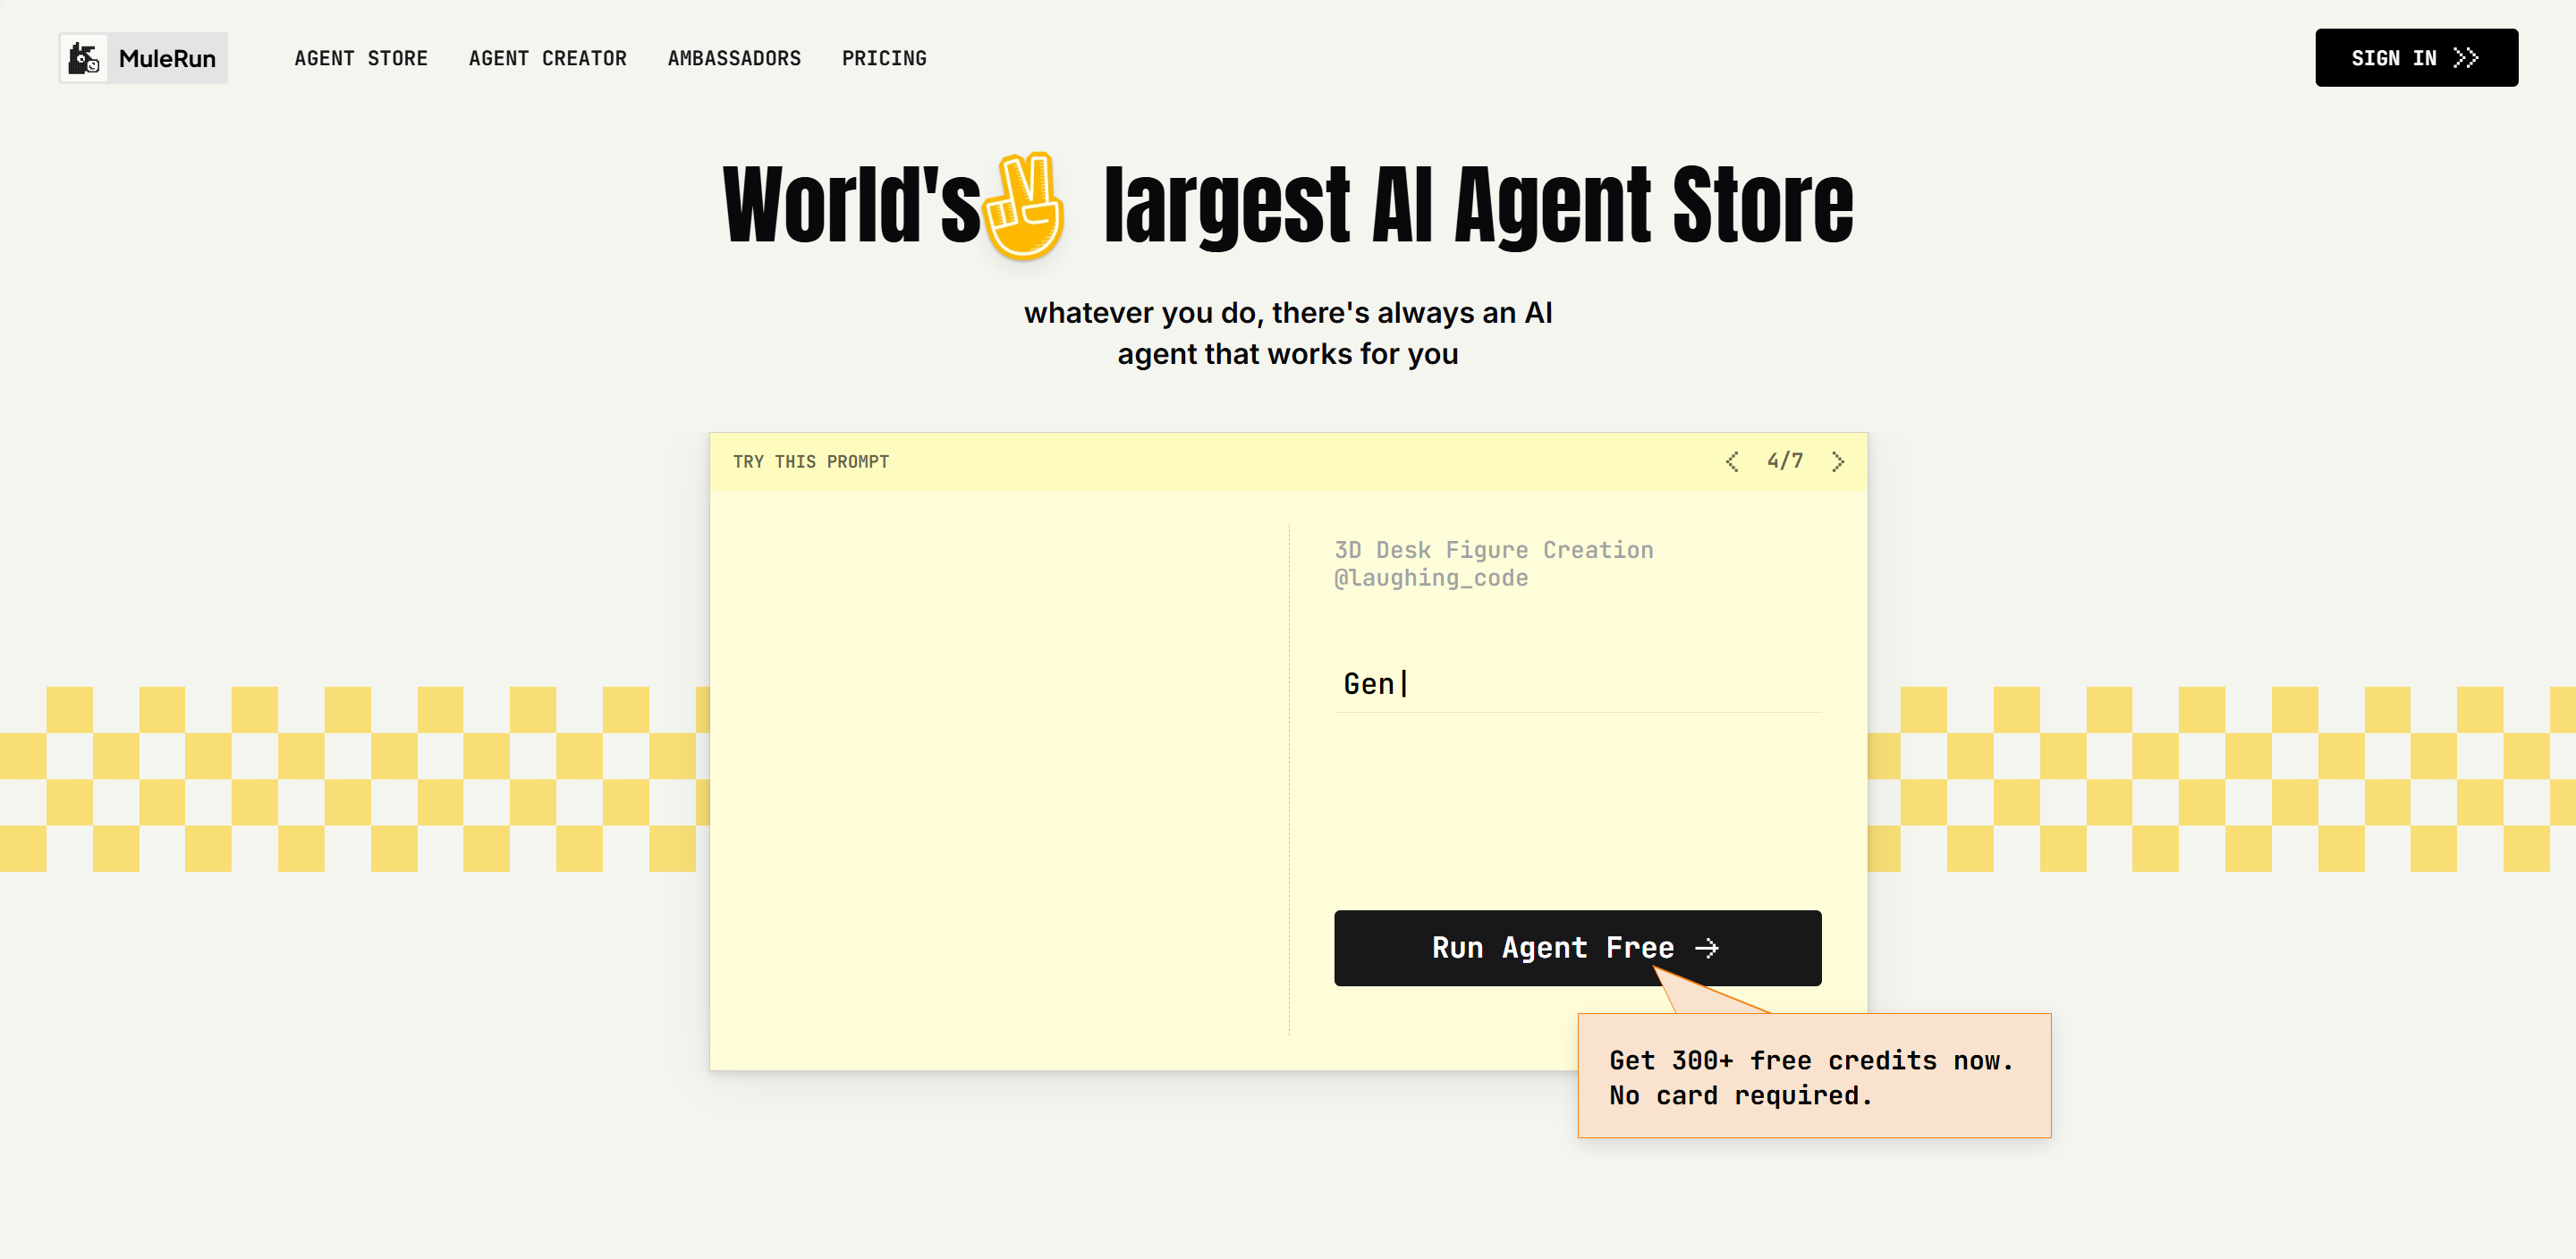Image resolution: width=2576 pixels, height=1259 pixels.
Task: Click the MuleRun mule logo icon
Action: coord(84,58)
